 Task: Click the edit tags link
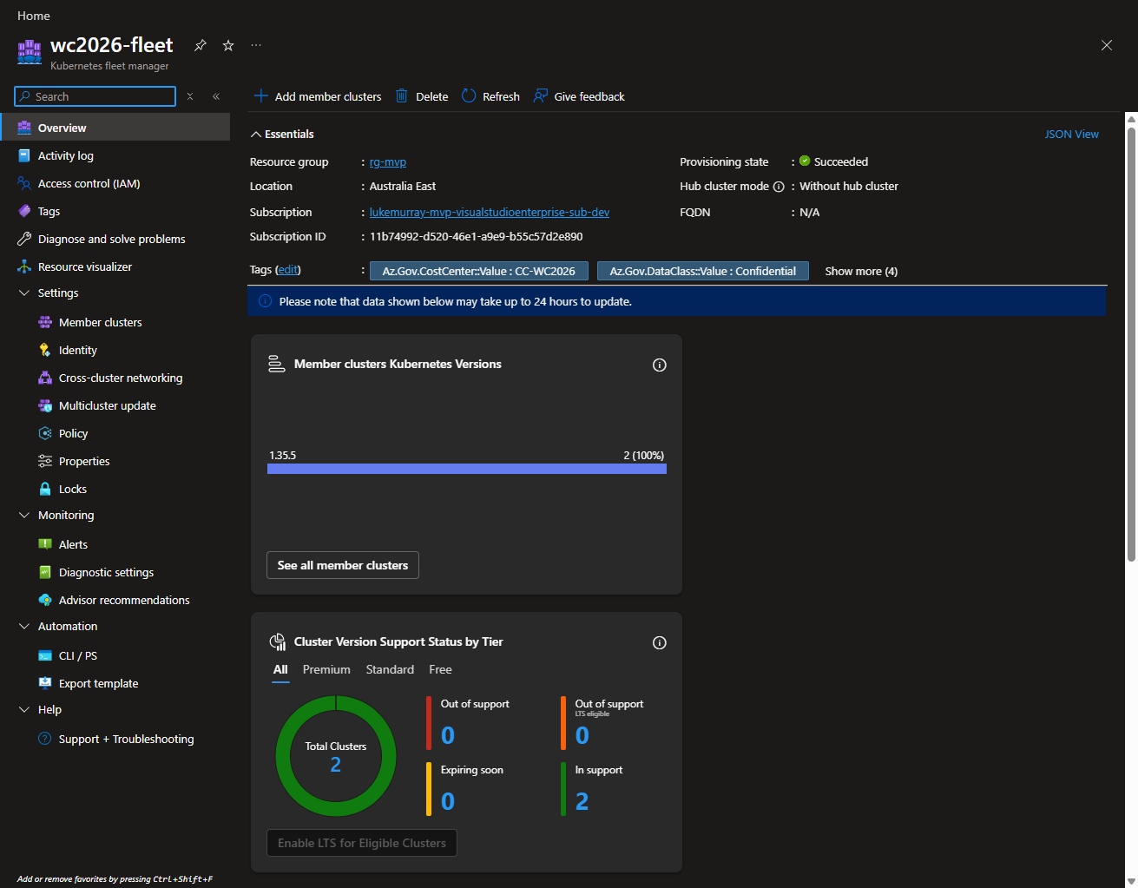click(288, 270)
